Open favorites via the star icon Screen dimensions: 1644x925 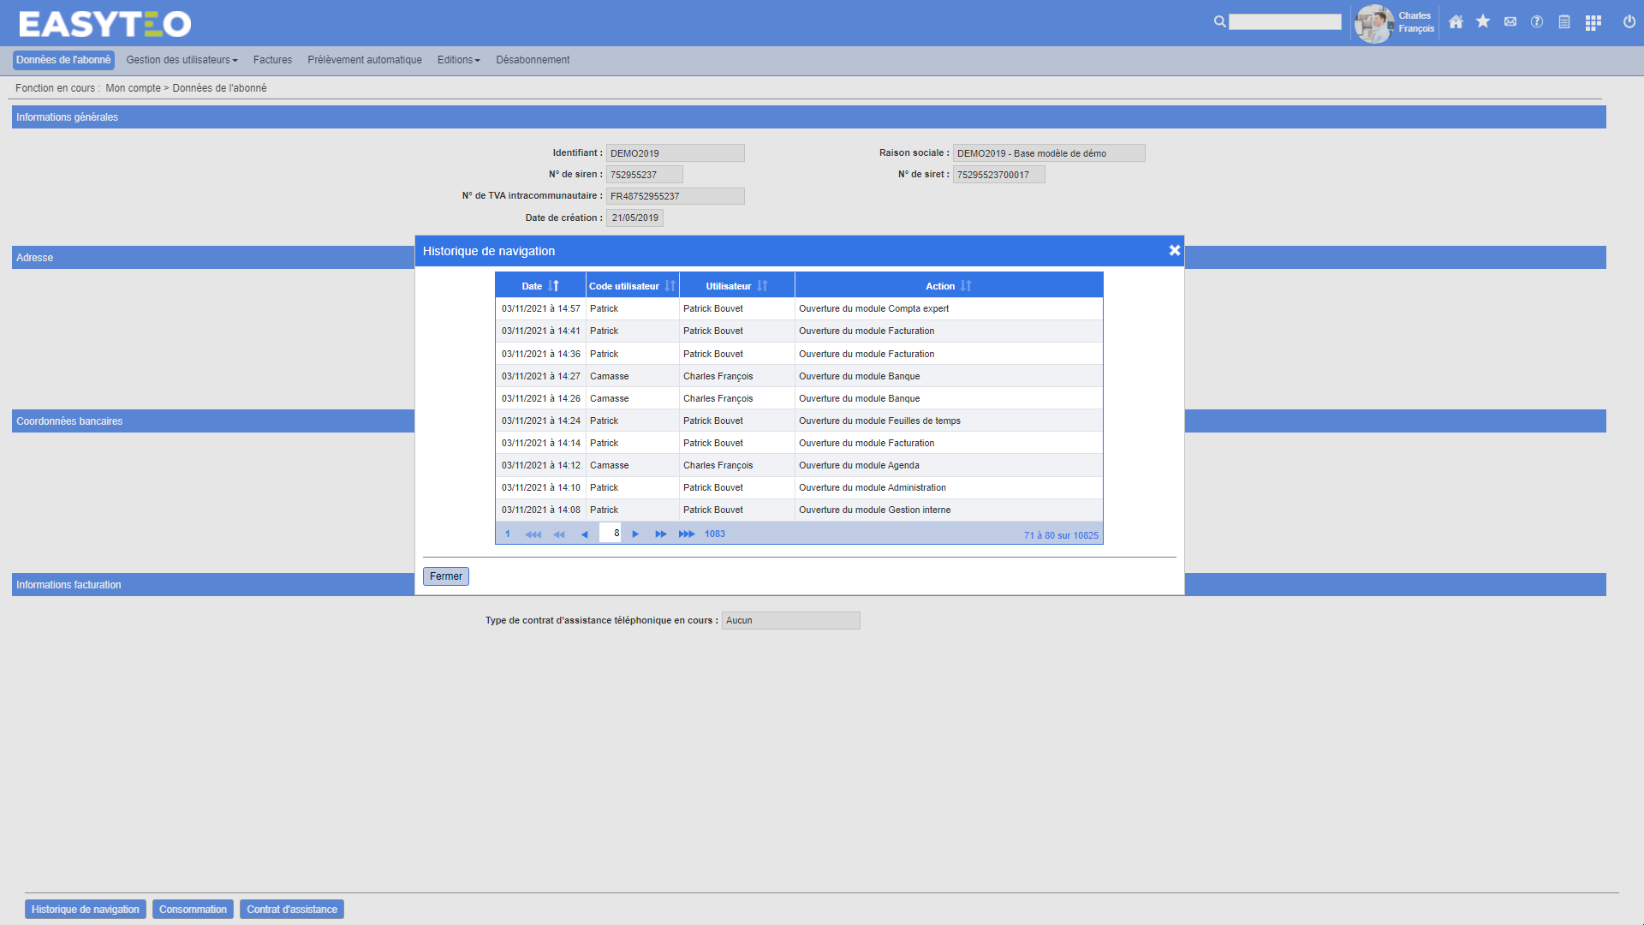point(1483,22)
